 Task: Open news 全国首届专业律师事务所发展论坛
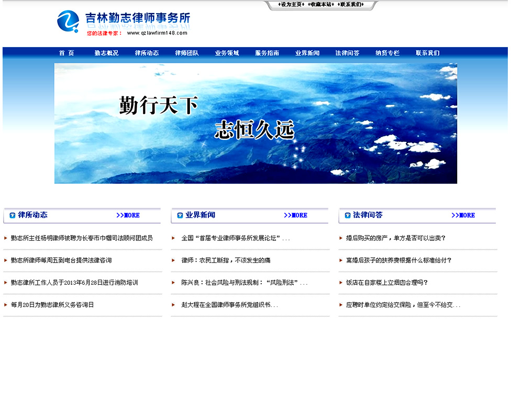click(x=236, y=238)
